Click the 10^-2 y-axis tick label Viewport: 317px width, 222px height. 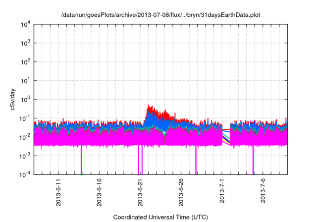click(x=25, y=137)
